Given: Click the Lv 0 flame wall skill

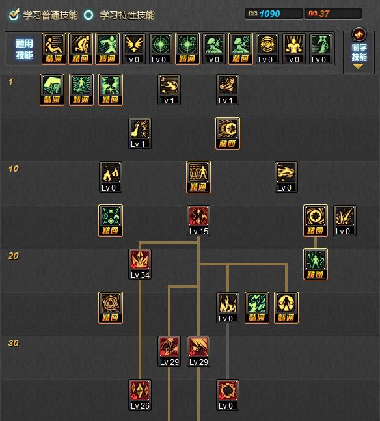Looking at the screenshot, I should pyautogui.click(x=228, y=308).
